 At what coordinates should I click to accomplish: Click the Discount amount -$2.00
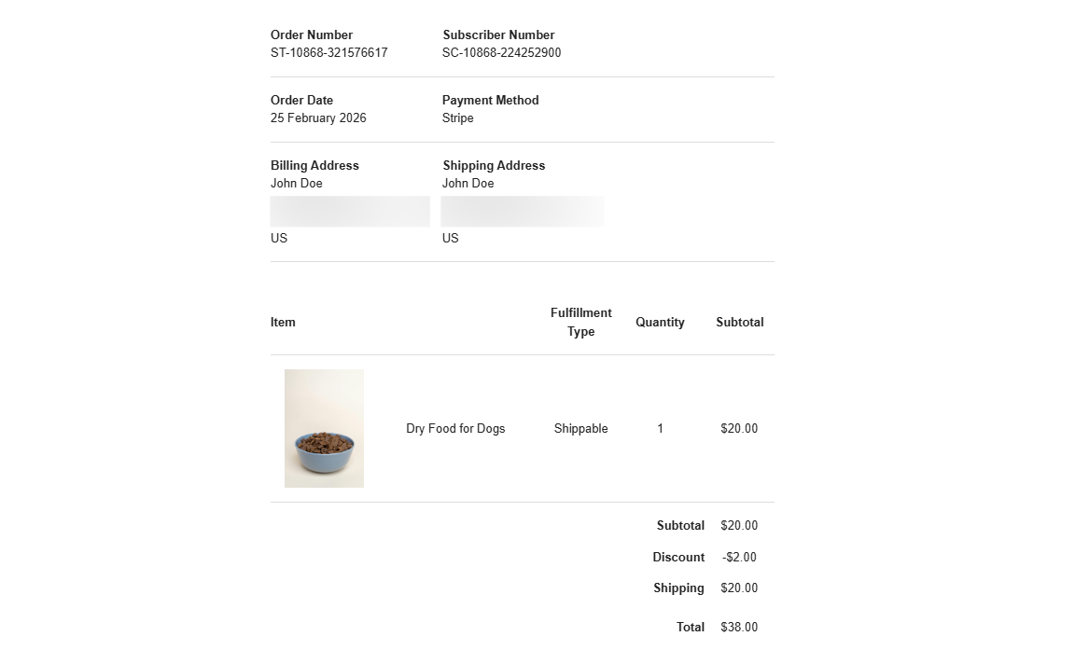tap(739, 557)
